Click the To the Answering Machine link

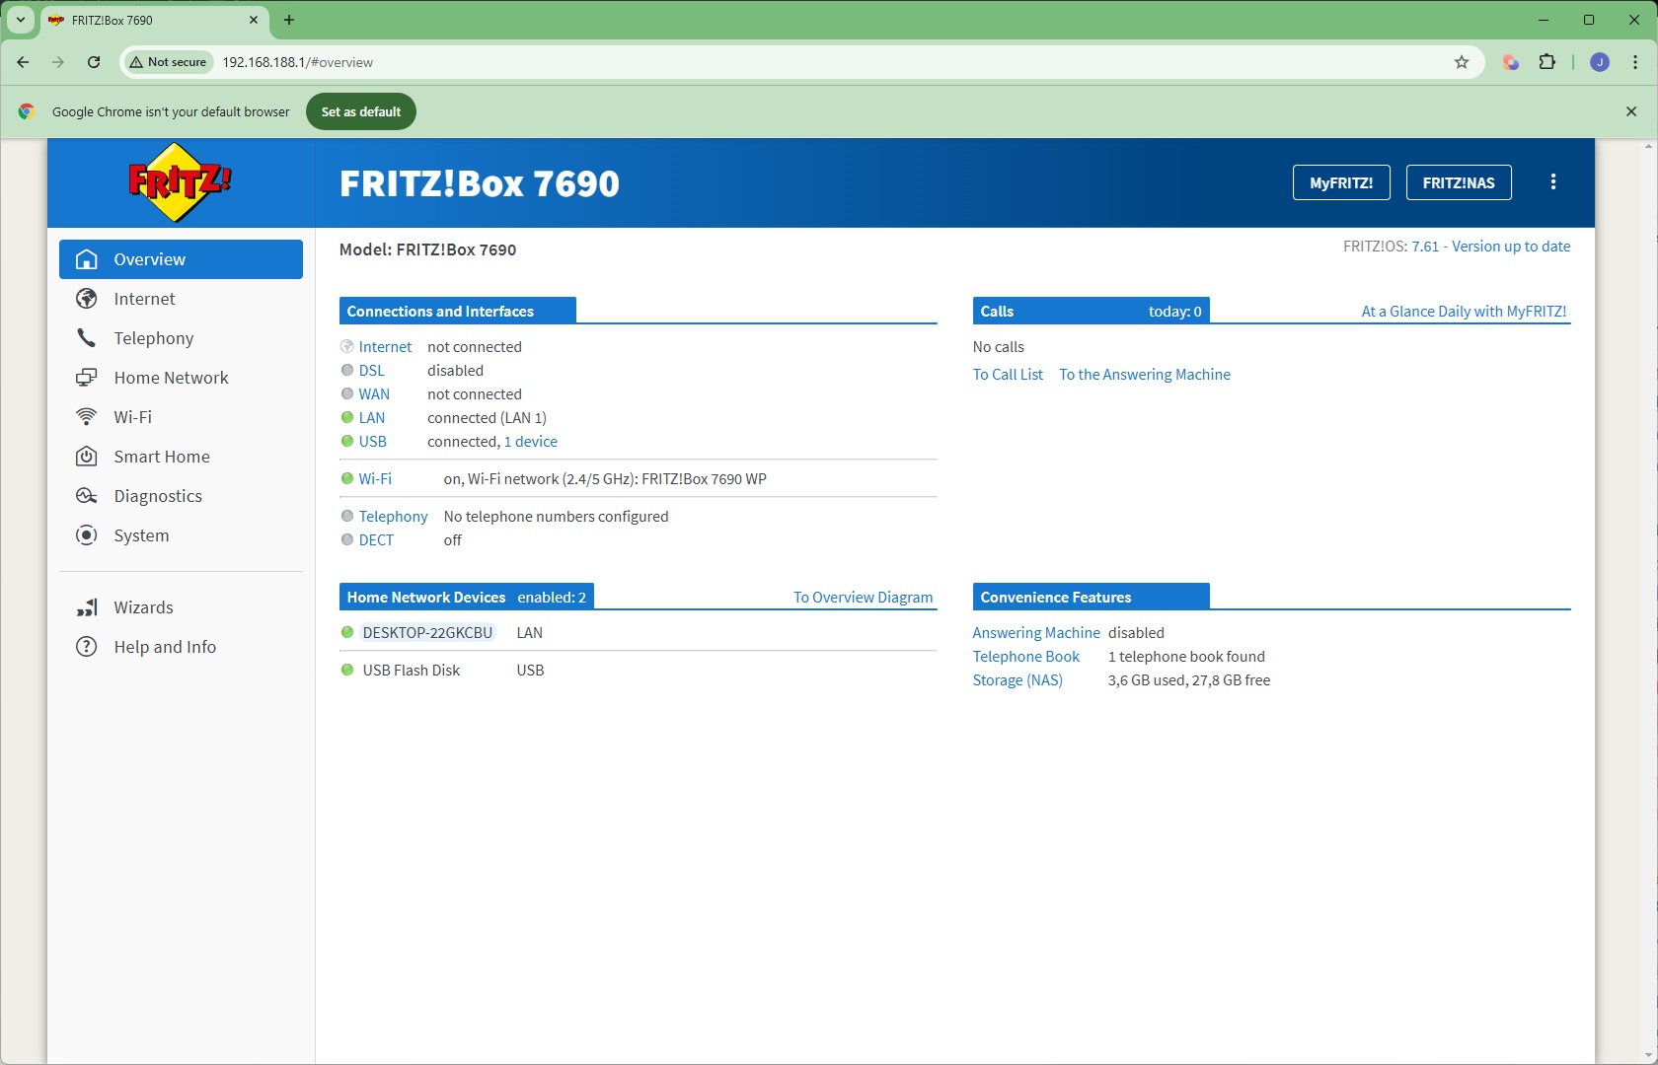tap(1145, 375)
